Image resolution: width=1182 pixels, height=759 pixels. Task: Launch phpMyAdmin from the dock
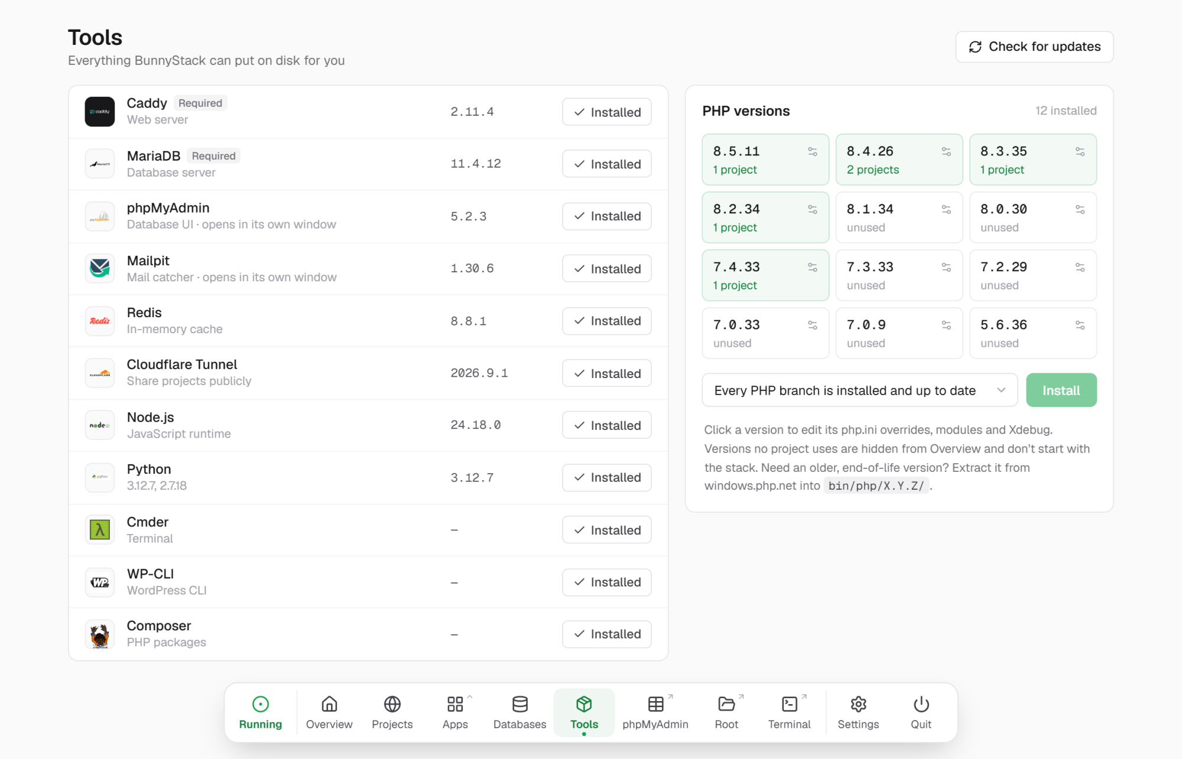click(x=655, y=712)
